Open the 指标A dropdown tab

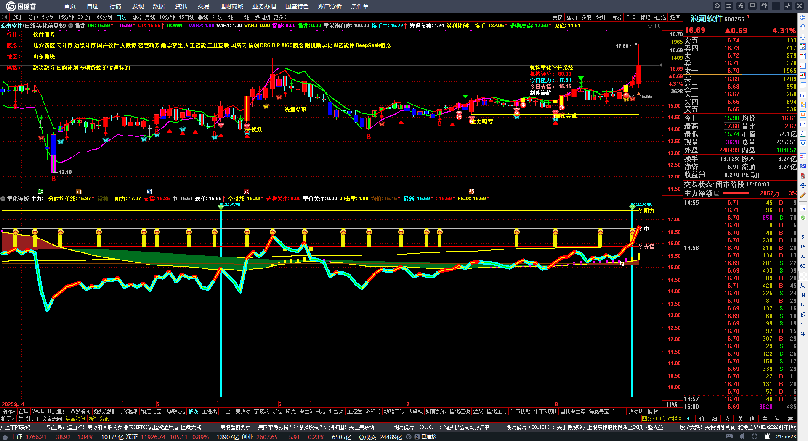(x=9, y=411)
